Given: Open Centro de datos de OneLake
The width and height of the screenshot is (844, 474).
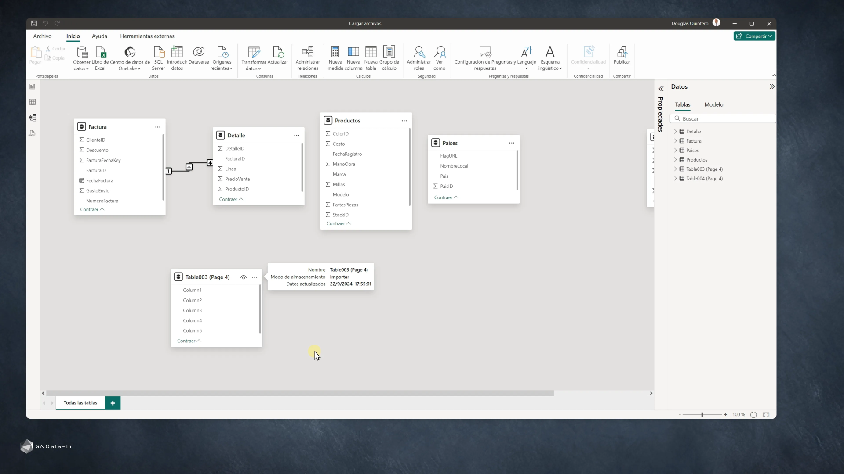Looking at the screenshot, I should (x=130, y=58).
